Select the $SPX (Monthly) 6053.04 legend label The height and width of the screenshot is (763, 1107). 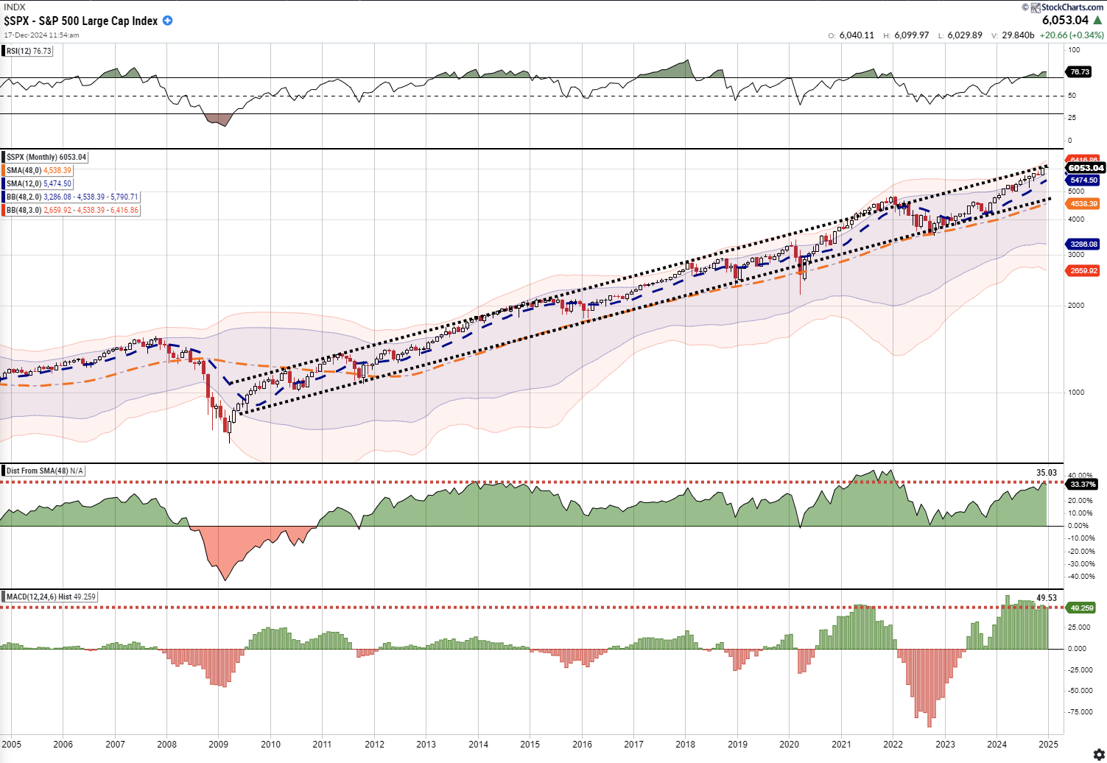pyautogui.click(x=46, y=157)
